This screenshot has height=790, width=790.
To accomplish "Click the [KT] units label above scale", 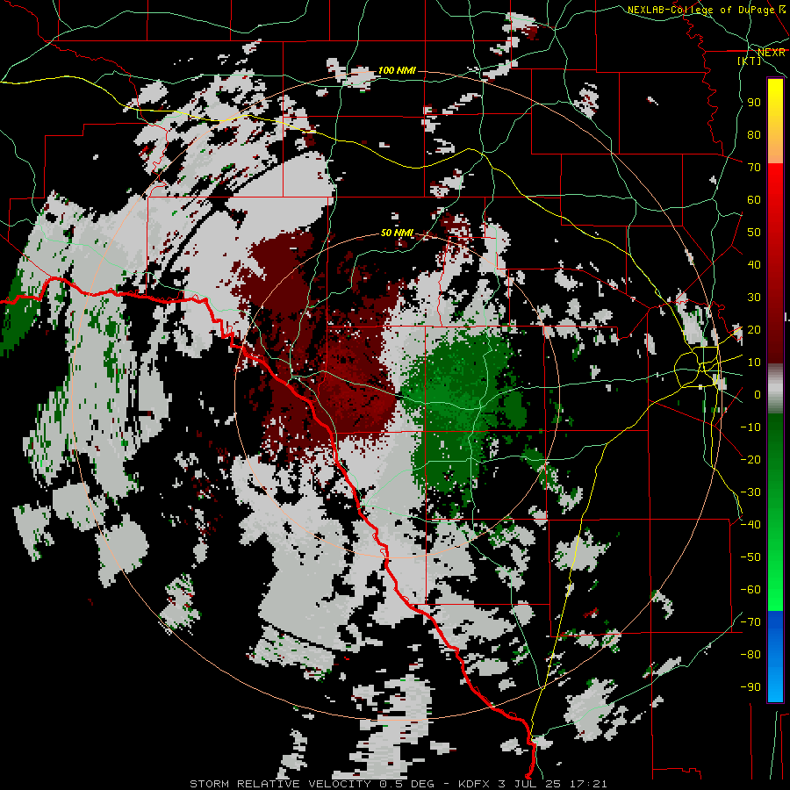I will [750, 61].
